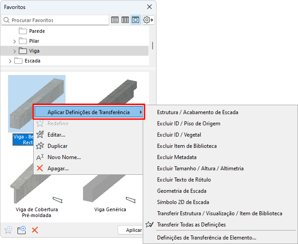The width and height of the screenshot is (298, 244).
Task: Click the Redefinir star icon
Action: [x=40, y=123]
